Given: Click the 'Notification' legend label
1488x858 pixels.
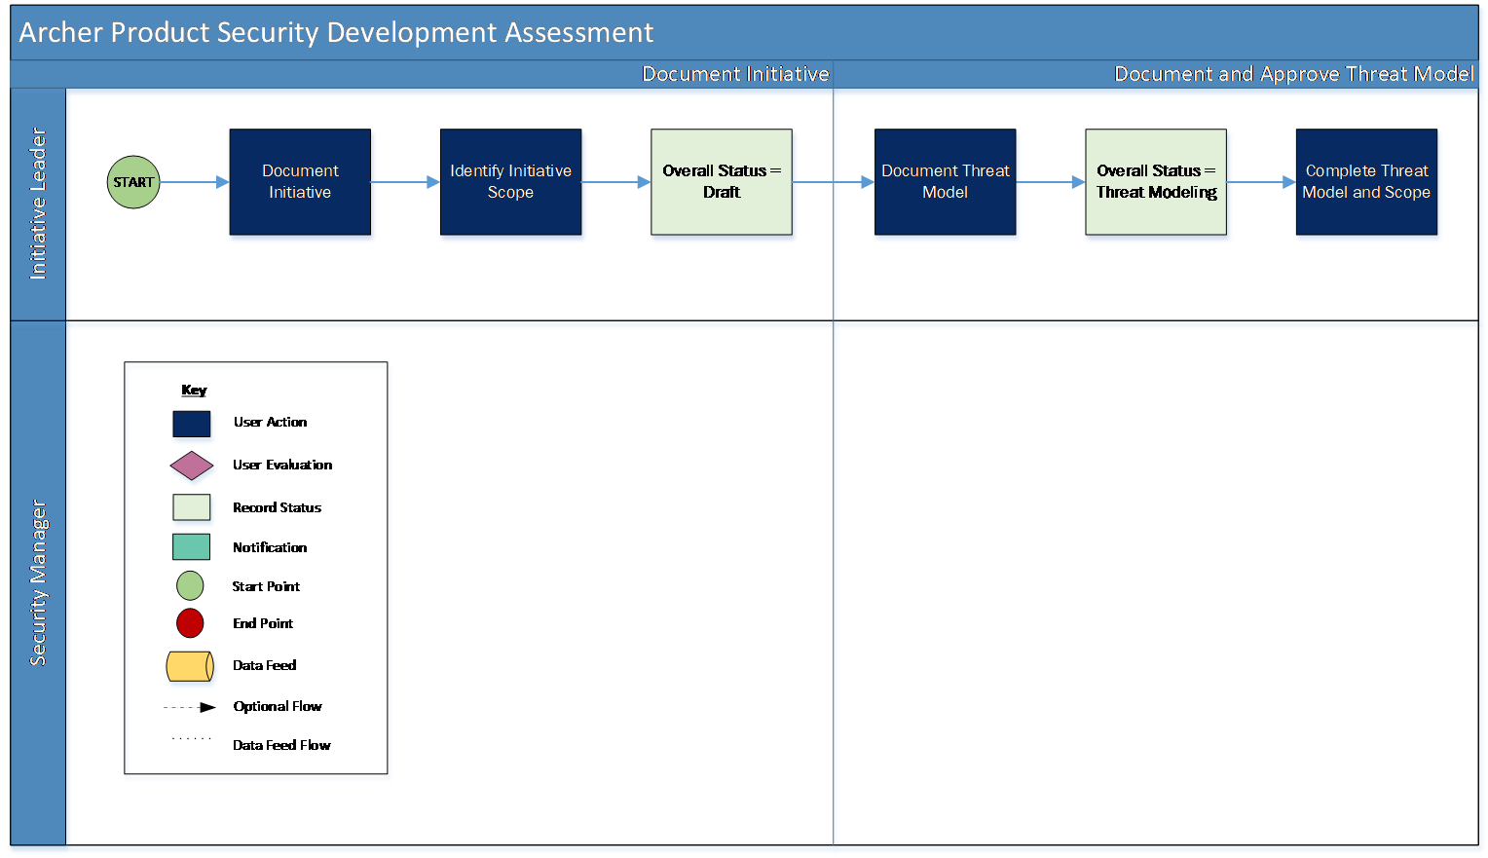Looking at the screenshot, I should (270, 547).
